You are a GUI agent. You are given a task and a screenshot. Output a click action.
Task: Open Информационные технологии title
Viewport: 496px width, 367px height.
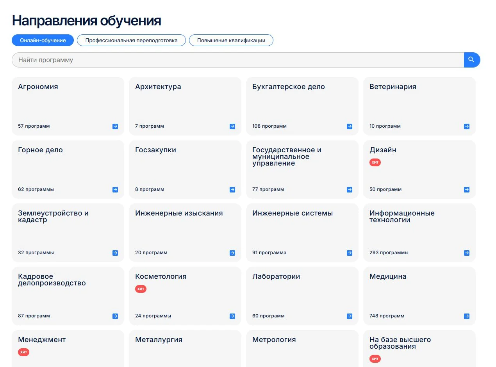pyautogui.click(x=402, y=216)
